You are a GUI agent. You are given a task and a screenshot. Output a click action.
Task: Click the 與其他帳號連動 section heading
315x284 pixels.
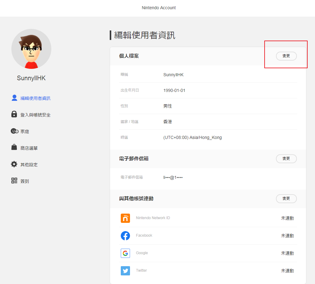pos(136,199)
